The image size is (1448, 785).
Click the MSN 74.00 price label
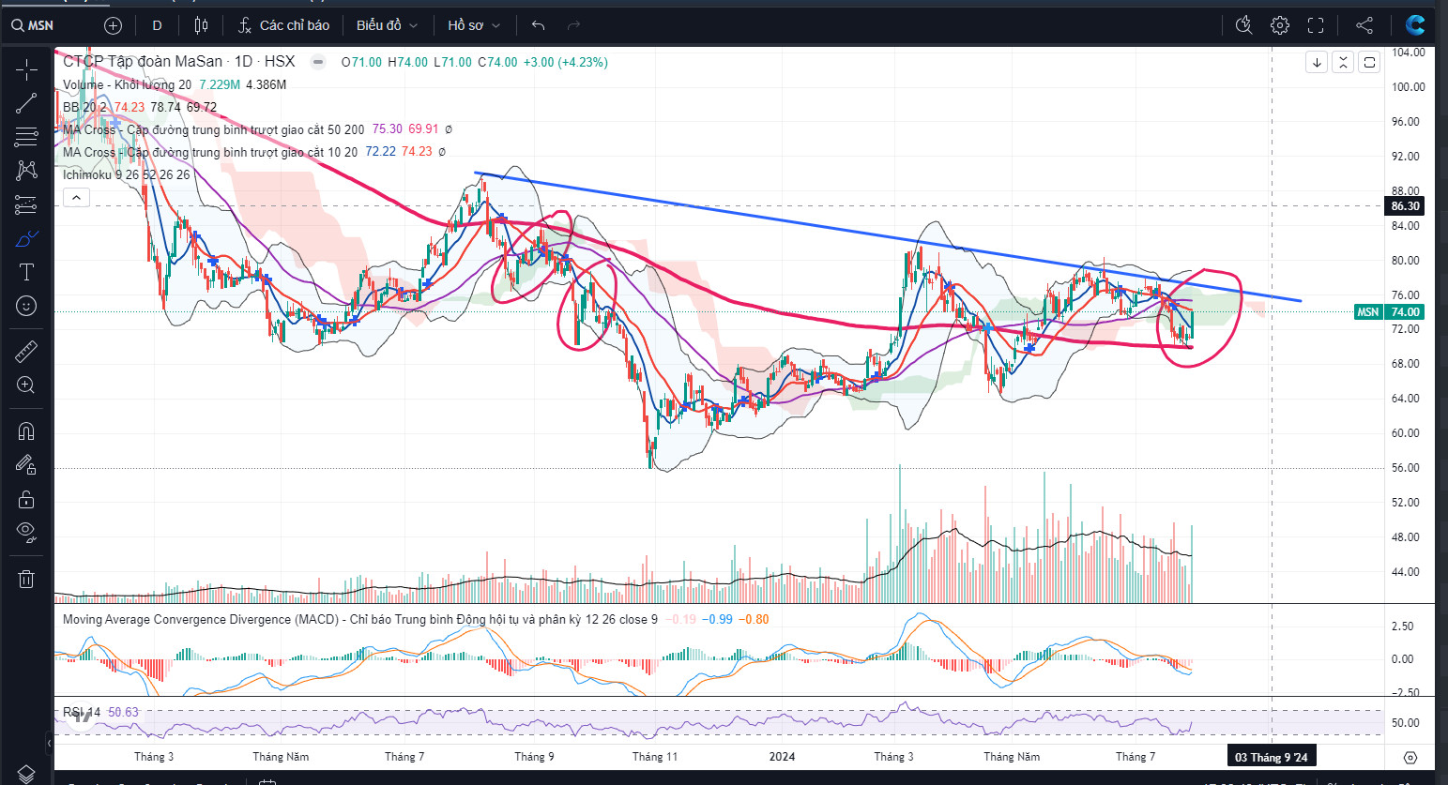(1389, 311)
